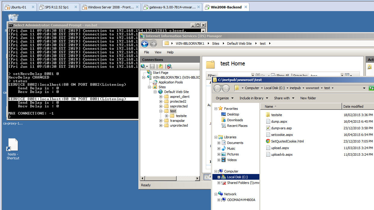The width and height of the screenshot is (374, 210).
Task: Click the inetpub breadcrumb in Explorer address bar
Action: tap(295, 88)
